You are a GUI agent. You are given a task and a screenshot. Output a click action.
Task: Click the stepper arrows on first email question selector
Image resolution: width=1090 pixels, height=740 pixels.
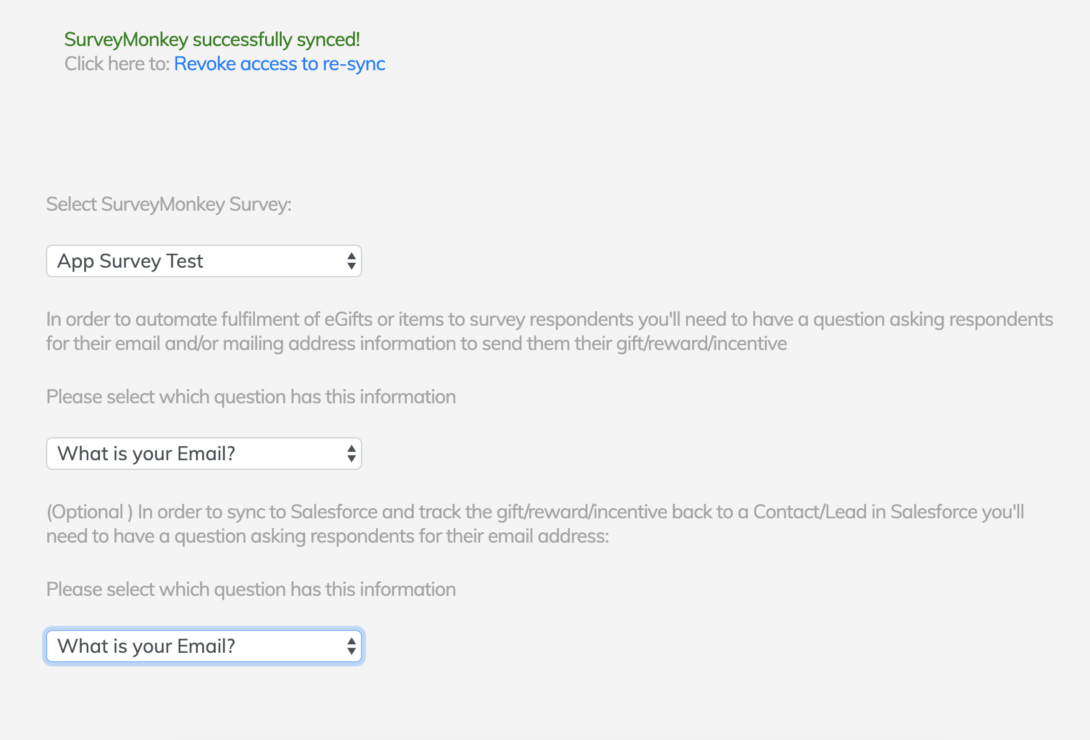point(351,453)
